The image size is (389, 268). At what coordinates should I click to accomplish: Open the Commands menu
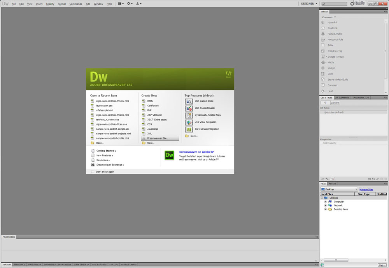click(75, 4)
